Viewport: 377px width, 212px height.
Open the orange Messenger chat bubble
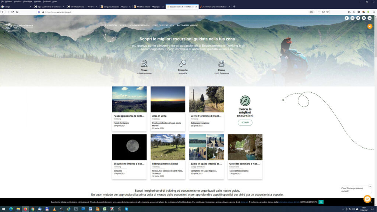pos(367,199)
